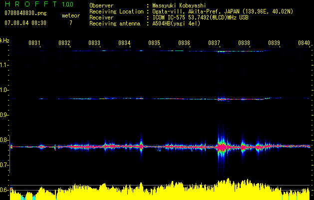
Task: Click the strong meteor echo burst at 0837
Action: [x=222, y=147]
